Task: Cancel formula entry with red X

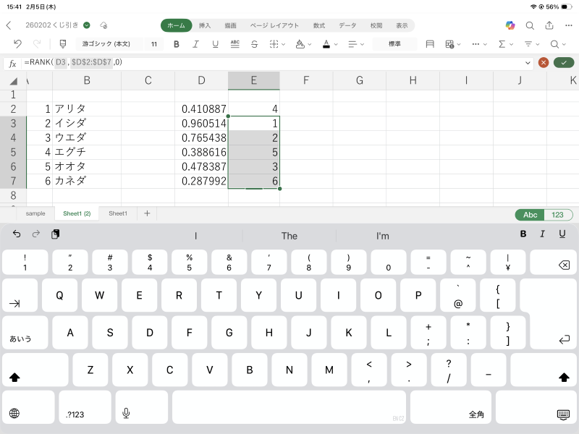Action: [544, 63]
